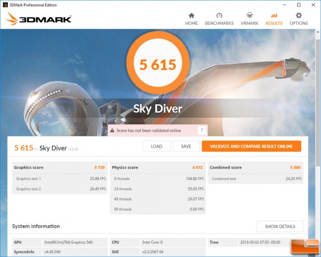Screen dimensions: 321x257
Task: Click 'Score has not been validated online'
Action: click(149, 130)
